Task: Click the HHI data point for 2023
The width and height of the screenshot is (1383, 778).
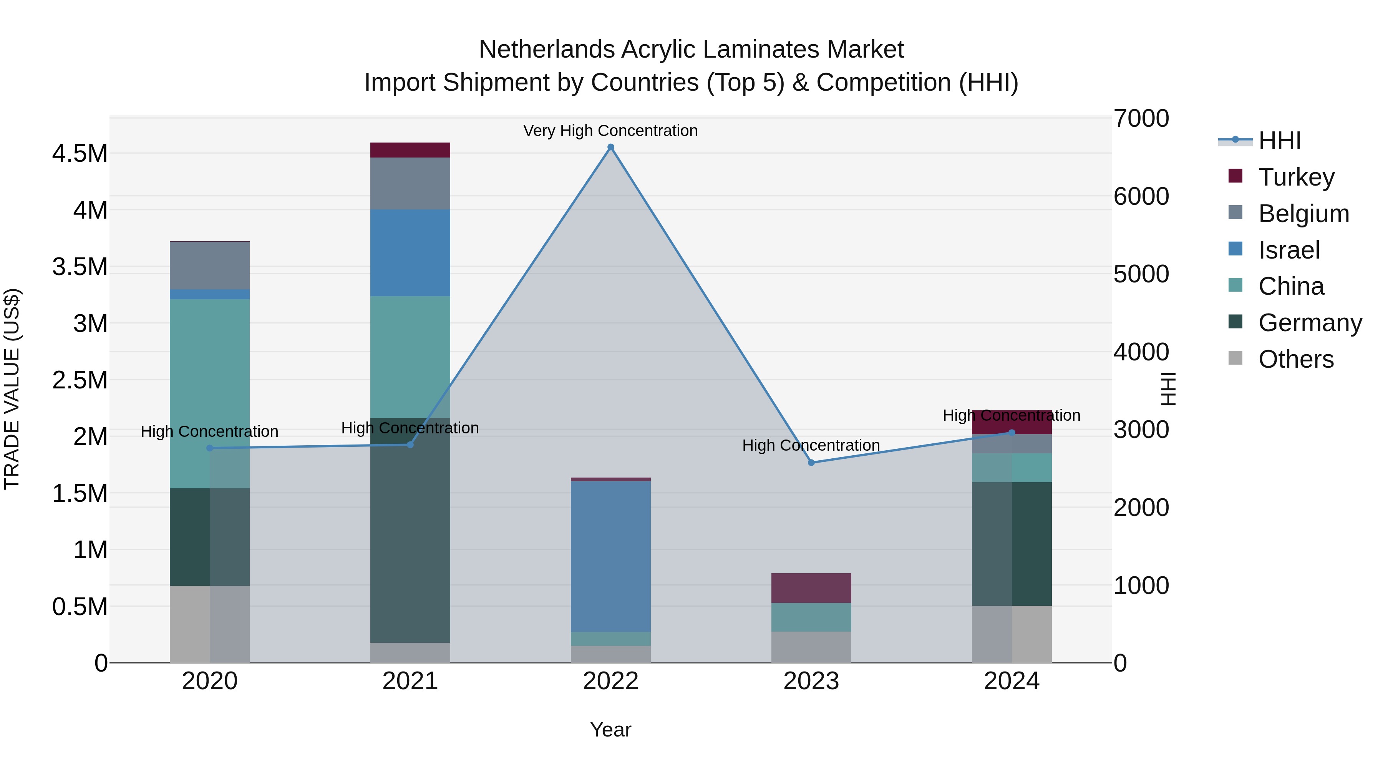Action: pos(811,462)
